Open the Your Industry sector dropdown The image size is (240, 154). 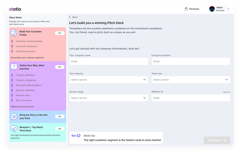point(109,80)
